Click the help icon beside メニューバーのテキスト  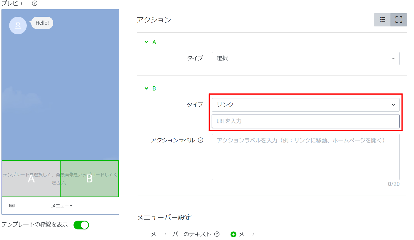coord(217,234)
